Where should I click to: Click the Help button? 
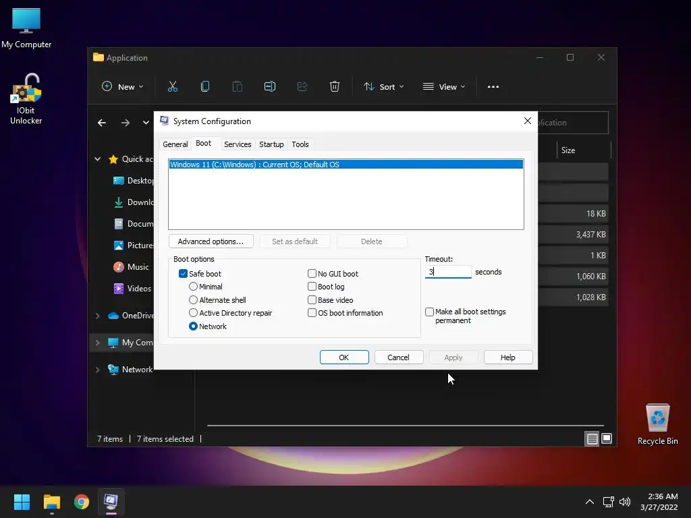click(x=507, y=357)
